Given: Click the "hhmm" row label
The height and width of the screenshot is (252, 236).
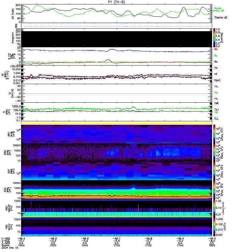Looking at the screenshot, I should 5,245.
